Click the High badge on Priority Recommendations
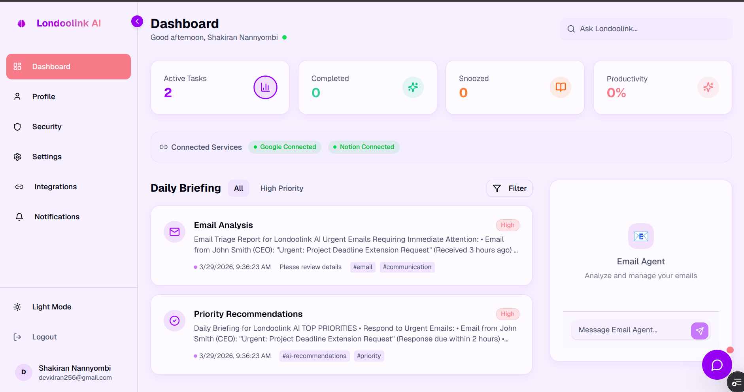Image resolution: width=744 pixels, height=392 pixels. [508, 314]
